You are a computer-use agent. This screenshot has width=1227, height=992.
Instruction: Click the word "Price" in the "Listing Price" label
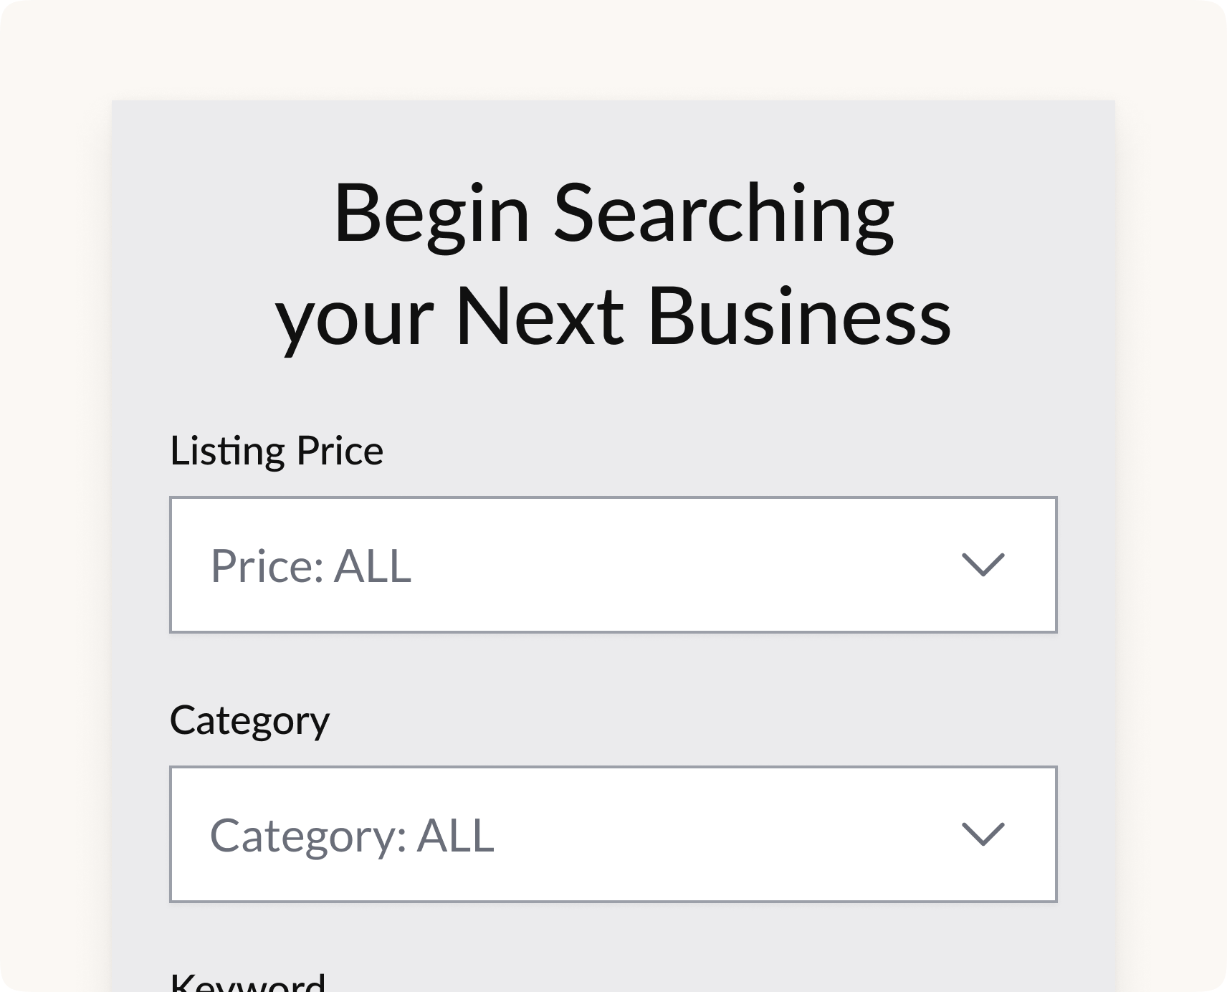tap(340, 451)
